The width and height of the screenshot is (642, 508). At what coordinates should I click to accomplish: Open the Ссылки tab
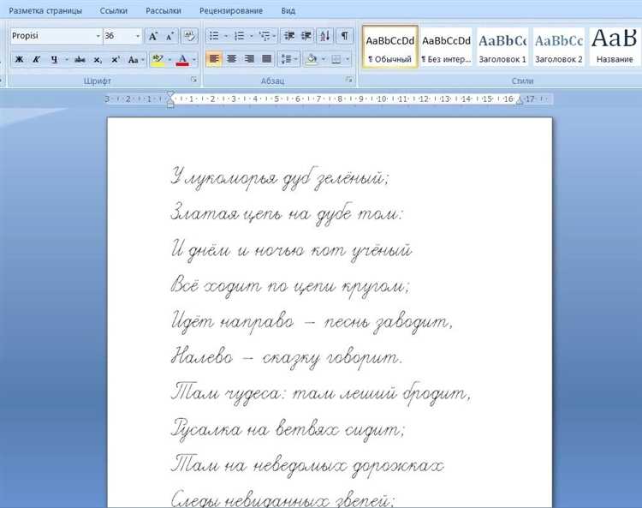click(x=114, y=11)
